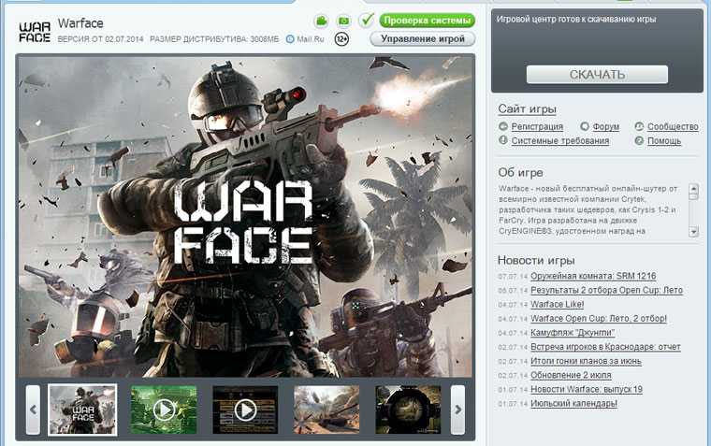Image resolution: width=711 pixels, height=446 pixels.
Task: Open news Встреча игроков в Краснодаре: отчет
Action: (x=605, y=346)
